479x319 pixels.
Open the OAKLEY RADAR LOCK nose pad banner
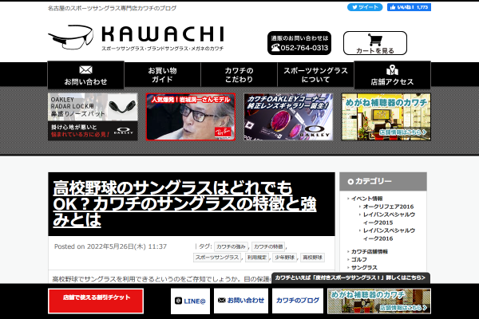[x=93, y=117]
